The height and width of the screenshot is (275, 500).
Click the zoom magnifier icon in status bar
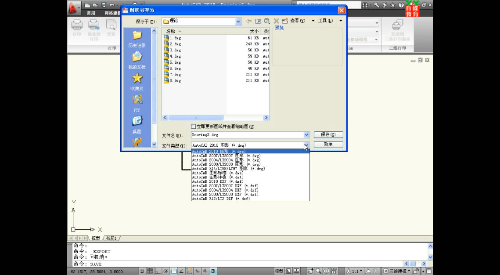tap(319, 271)
